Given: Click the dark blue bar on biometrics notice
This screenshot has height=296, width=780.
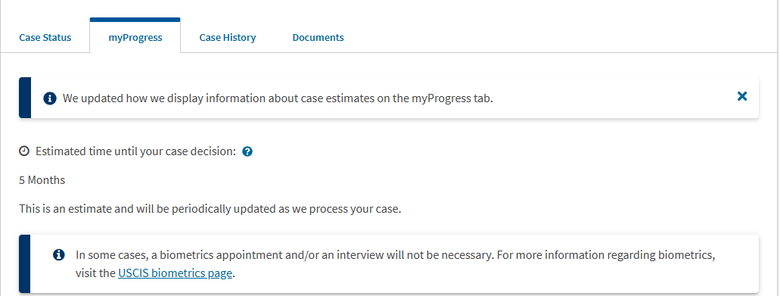Looking at the screenshot, I should coord(25,263).
